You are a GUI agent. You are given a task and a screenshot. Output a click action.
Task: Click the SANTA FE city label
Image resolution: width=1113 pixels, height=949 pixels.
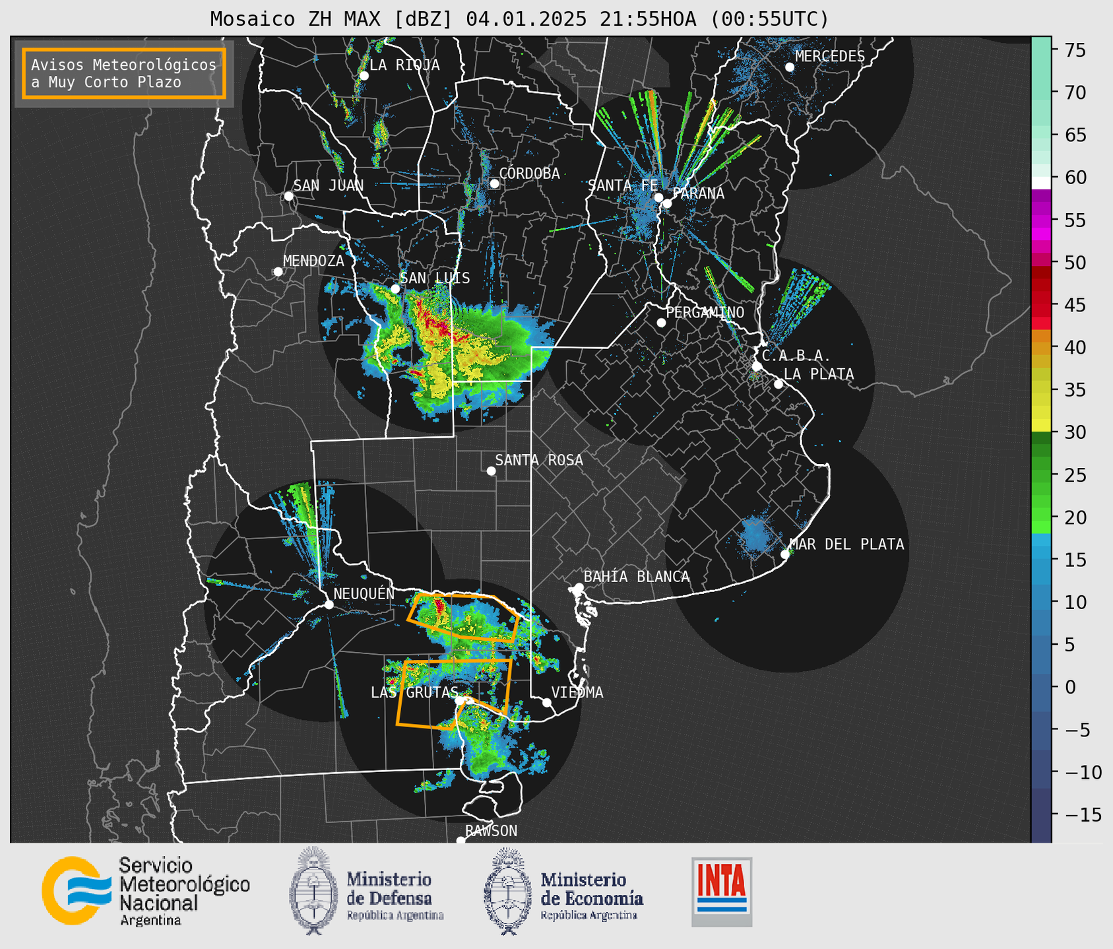(x=622, y=185)
